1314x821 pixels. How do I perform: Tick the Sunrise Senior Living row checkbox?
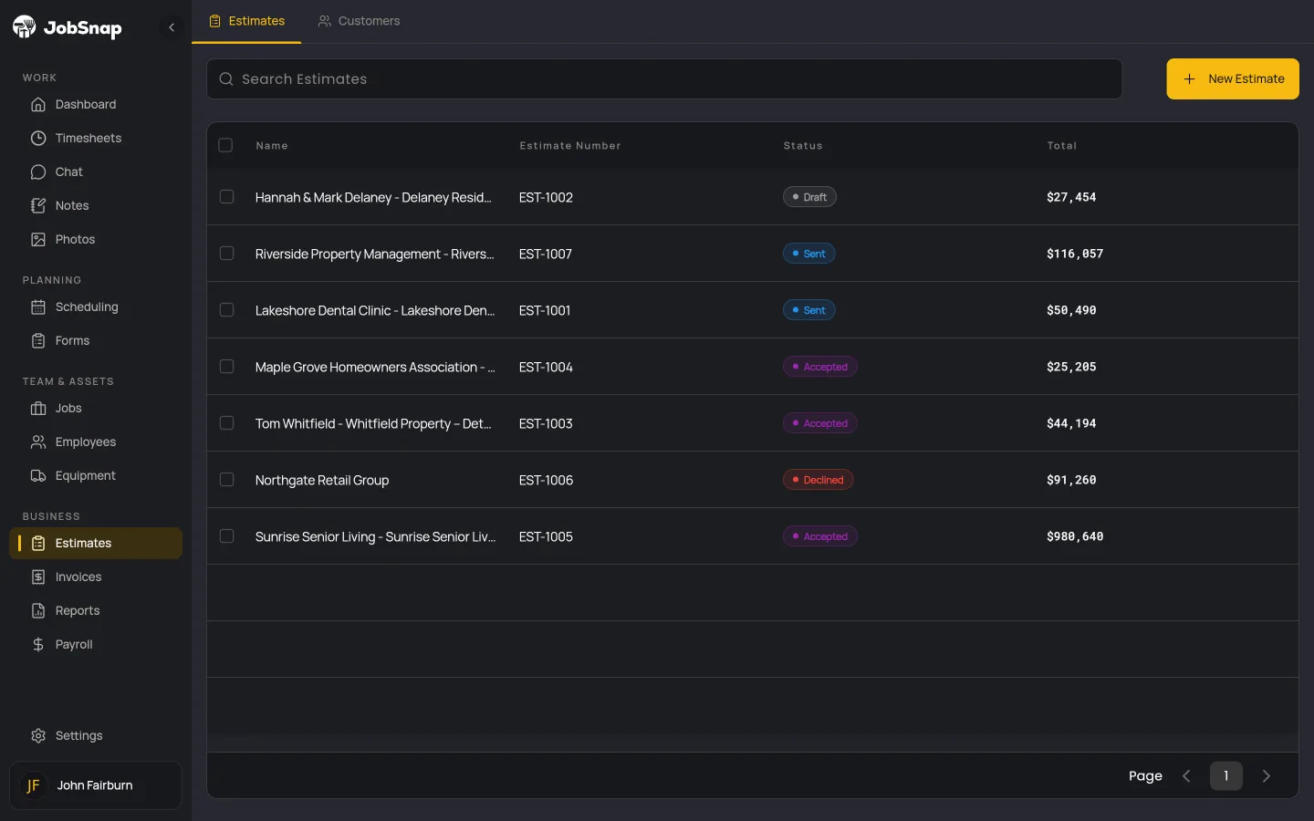[227, 536]
